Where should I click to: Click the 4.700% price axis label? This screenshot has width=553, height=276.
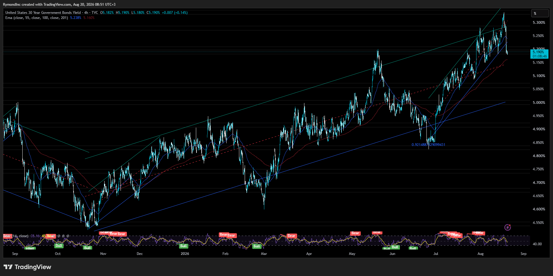coord(539,183)
